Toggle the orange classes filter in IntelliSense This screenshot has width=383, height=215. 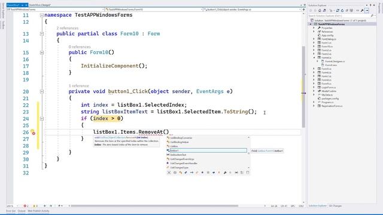[181, 173]
